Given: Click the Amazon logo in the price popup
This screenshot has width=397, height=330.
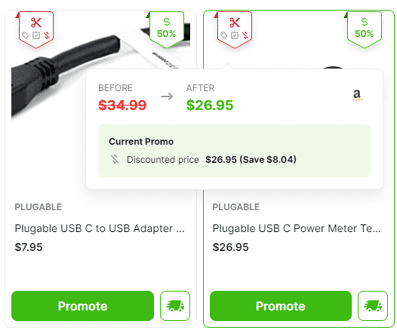Looking at the screenshot, I should point(357,95).
